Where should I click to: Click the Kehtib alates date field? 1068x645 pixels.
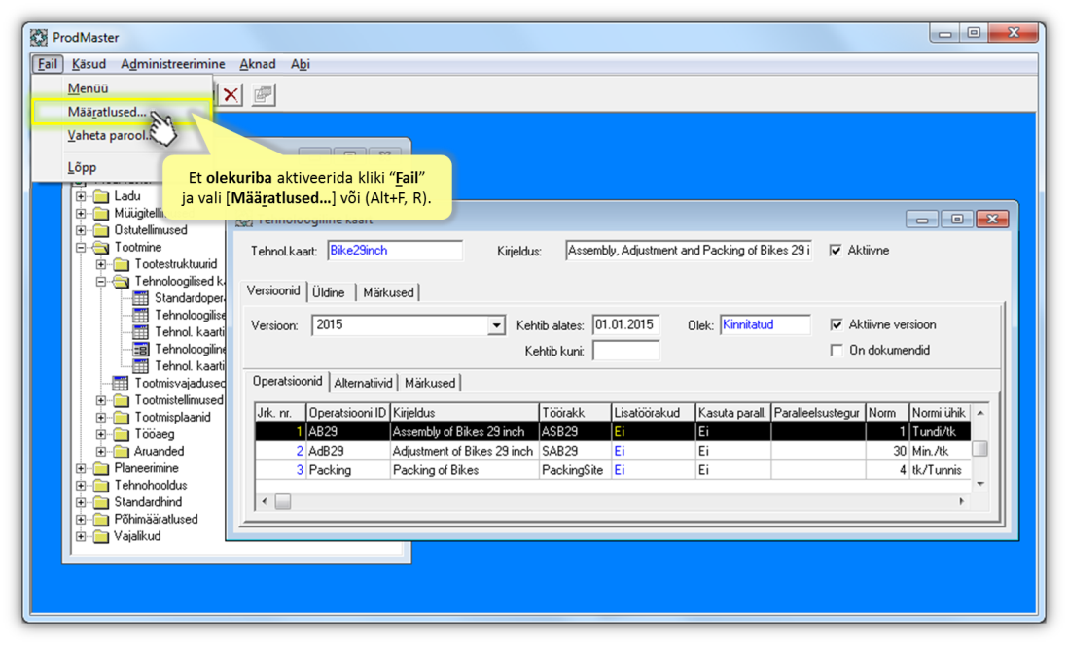(x=625, y=324)
